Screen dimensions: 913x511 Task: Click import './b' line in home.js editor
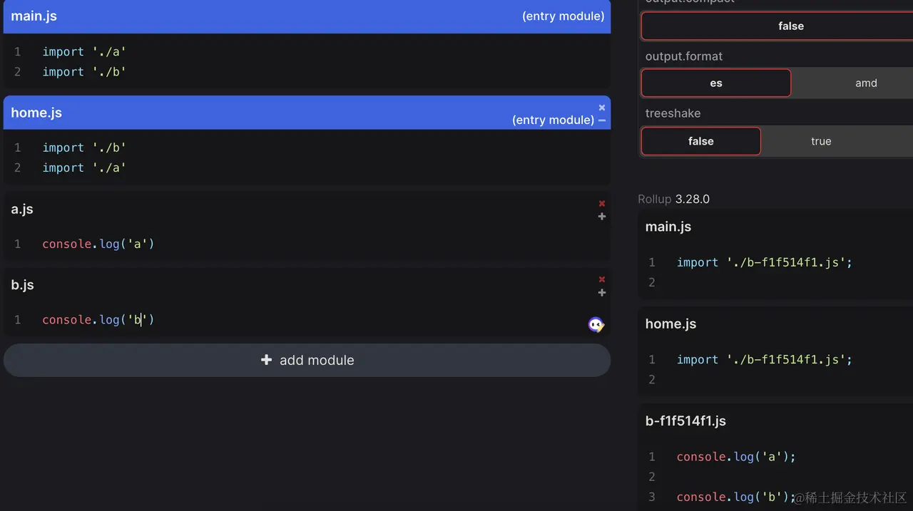coord(84,148)
